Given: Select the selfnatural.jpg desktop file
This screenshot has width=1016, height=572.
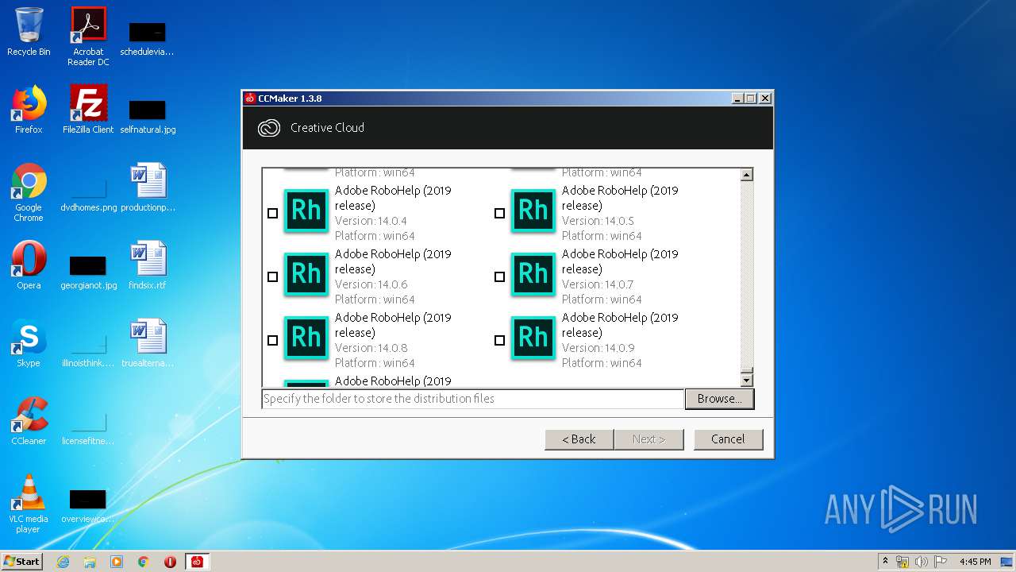Looking at the screenshot, I should point(148,116).
